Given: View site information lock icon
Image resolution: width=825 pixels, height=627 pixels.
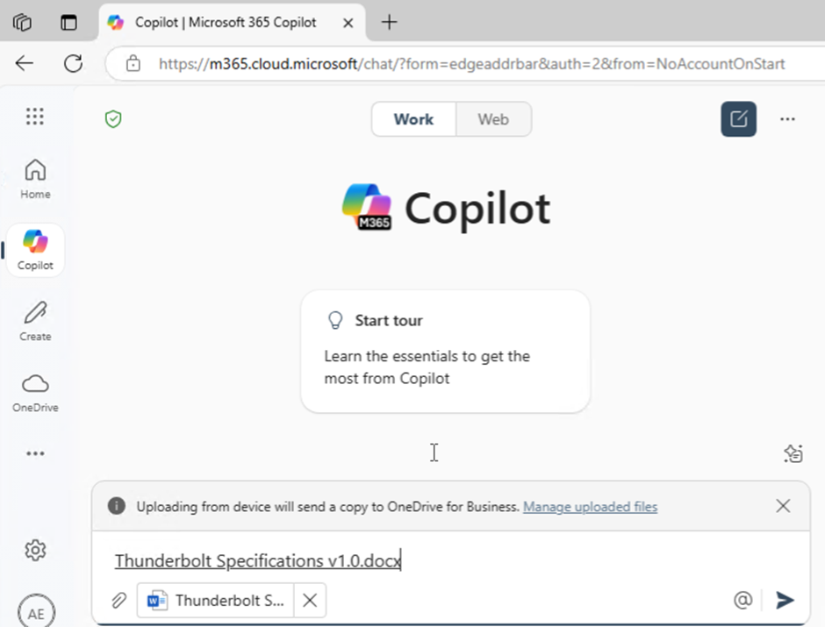Looking at the screenshot, I should (x=133, y=64).
